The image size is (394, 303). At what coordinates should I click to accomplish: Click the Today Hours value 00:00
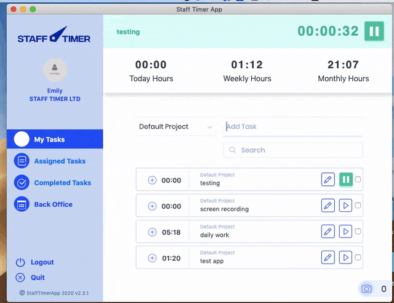click(151, 65)
